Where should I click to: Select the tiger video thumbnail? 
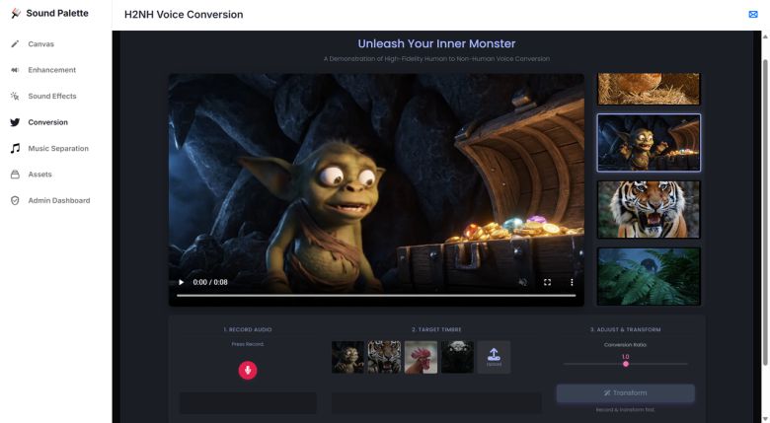[x=649, y=209]
